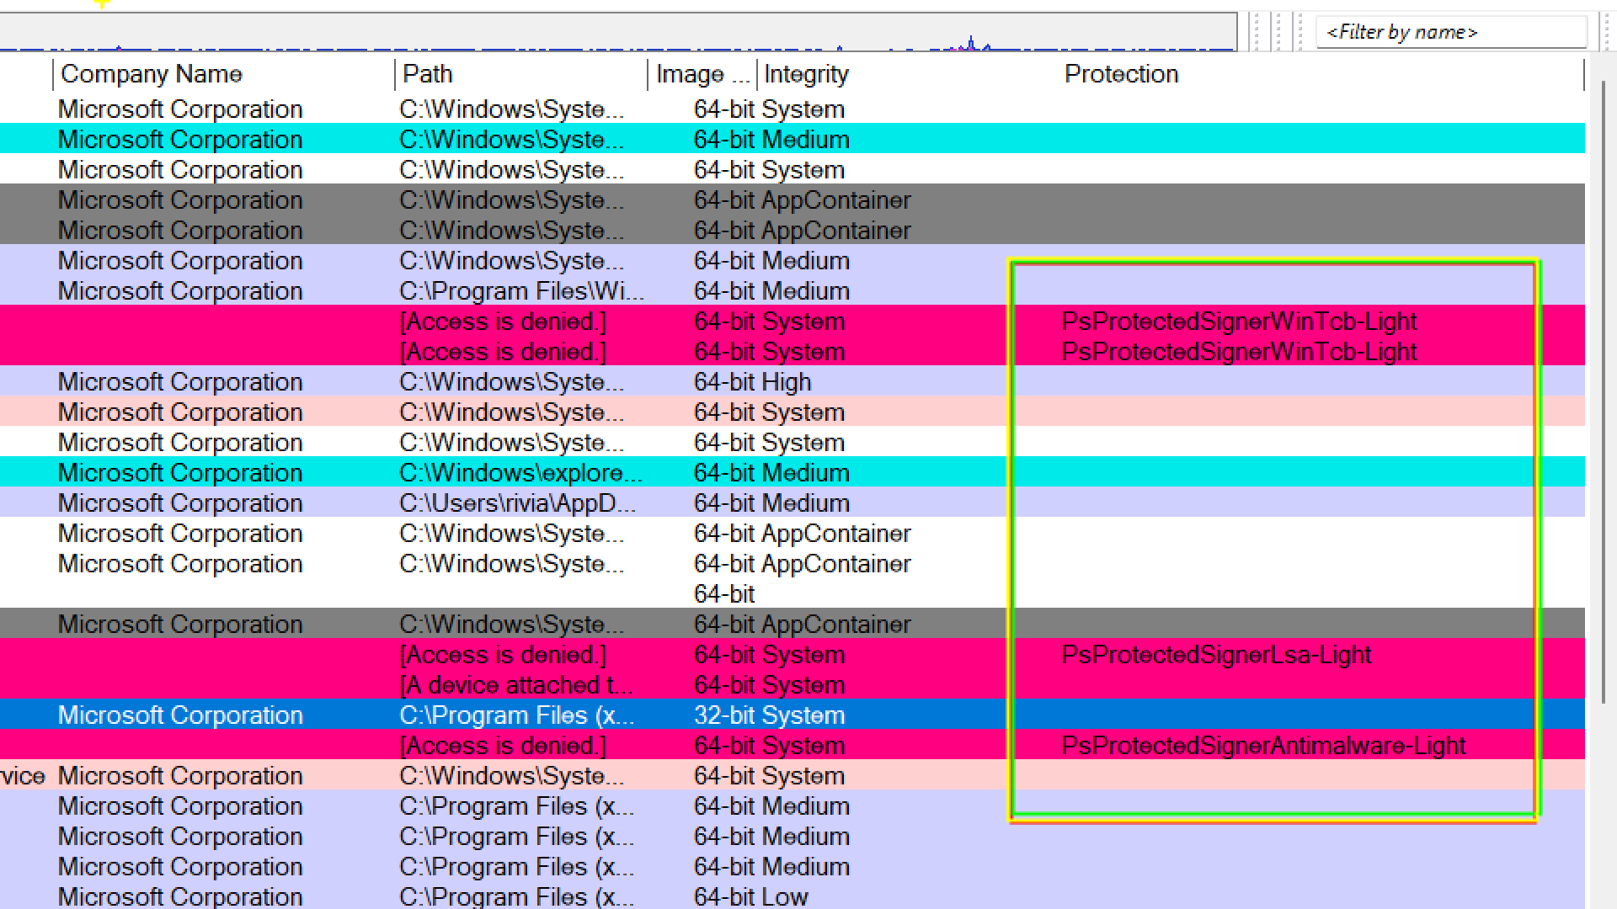Select the C:\Windows\explore... process row
The image size is (1617, 909).
pyautogui.click(x=520, y=473)
